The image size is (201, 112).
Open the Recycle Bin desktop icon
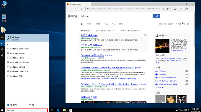pyautogui.click(x=4, y=18)
